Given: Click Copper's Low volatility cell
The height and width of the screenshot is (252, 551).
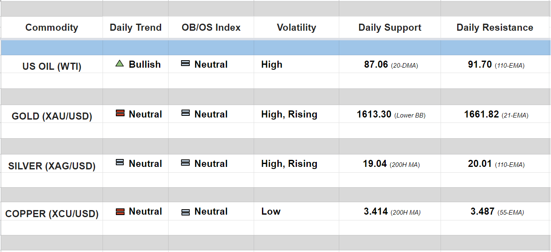Looking at the screenshot, I should tap(271, 211).
